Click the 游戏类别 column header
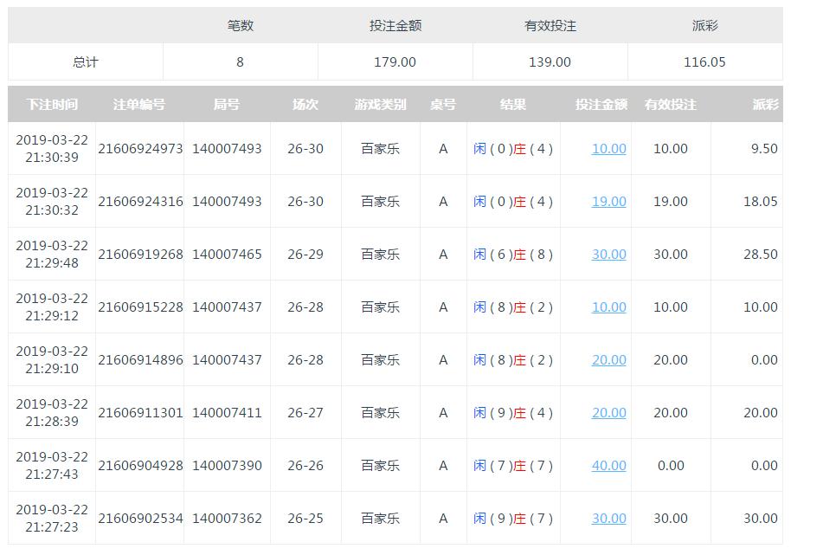823x555 pixels. point(381,105)
